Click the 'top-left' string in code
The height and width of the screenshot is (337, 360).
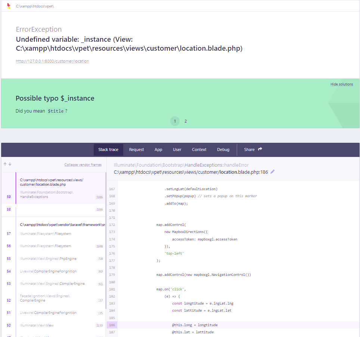click(x=174, y=253)
